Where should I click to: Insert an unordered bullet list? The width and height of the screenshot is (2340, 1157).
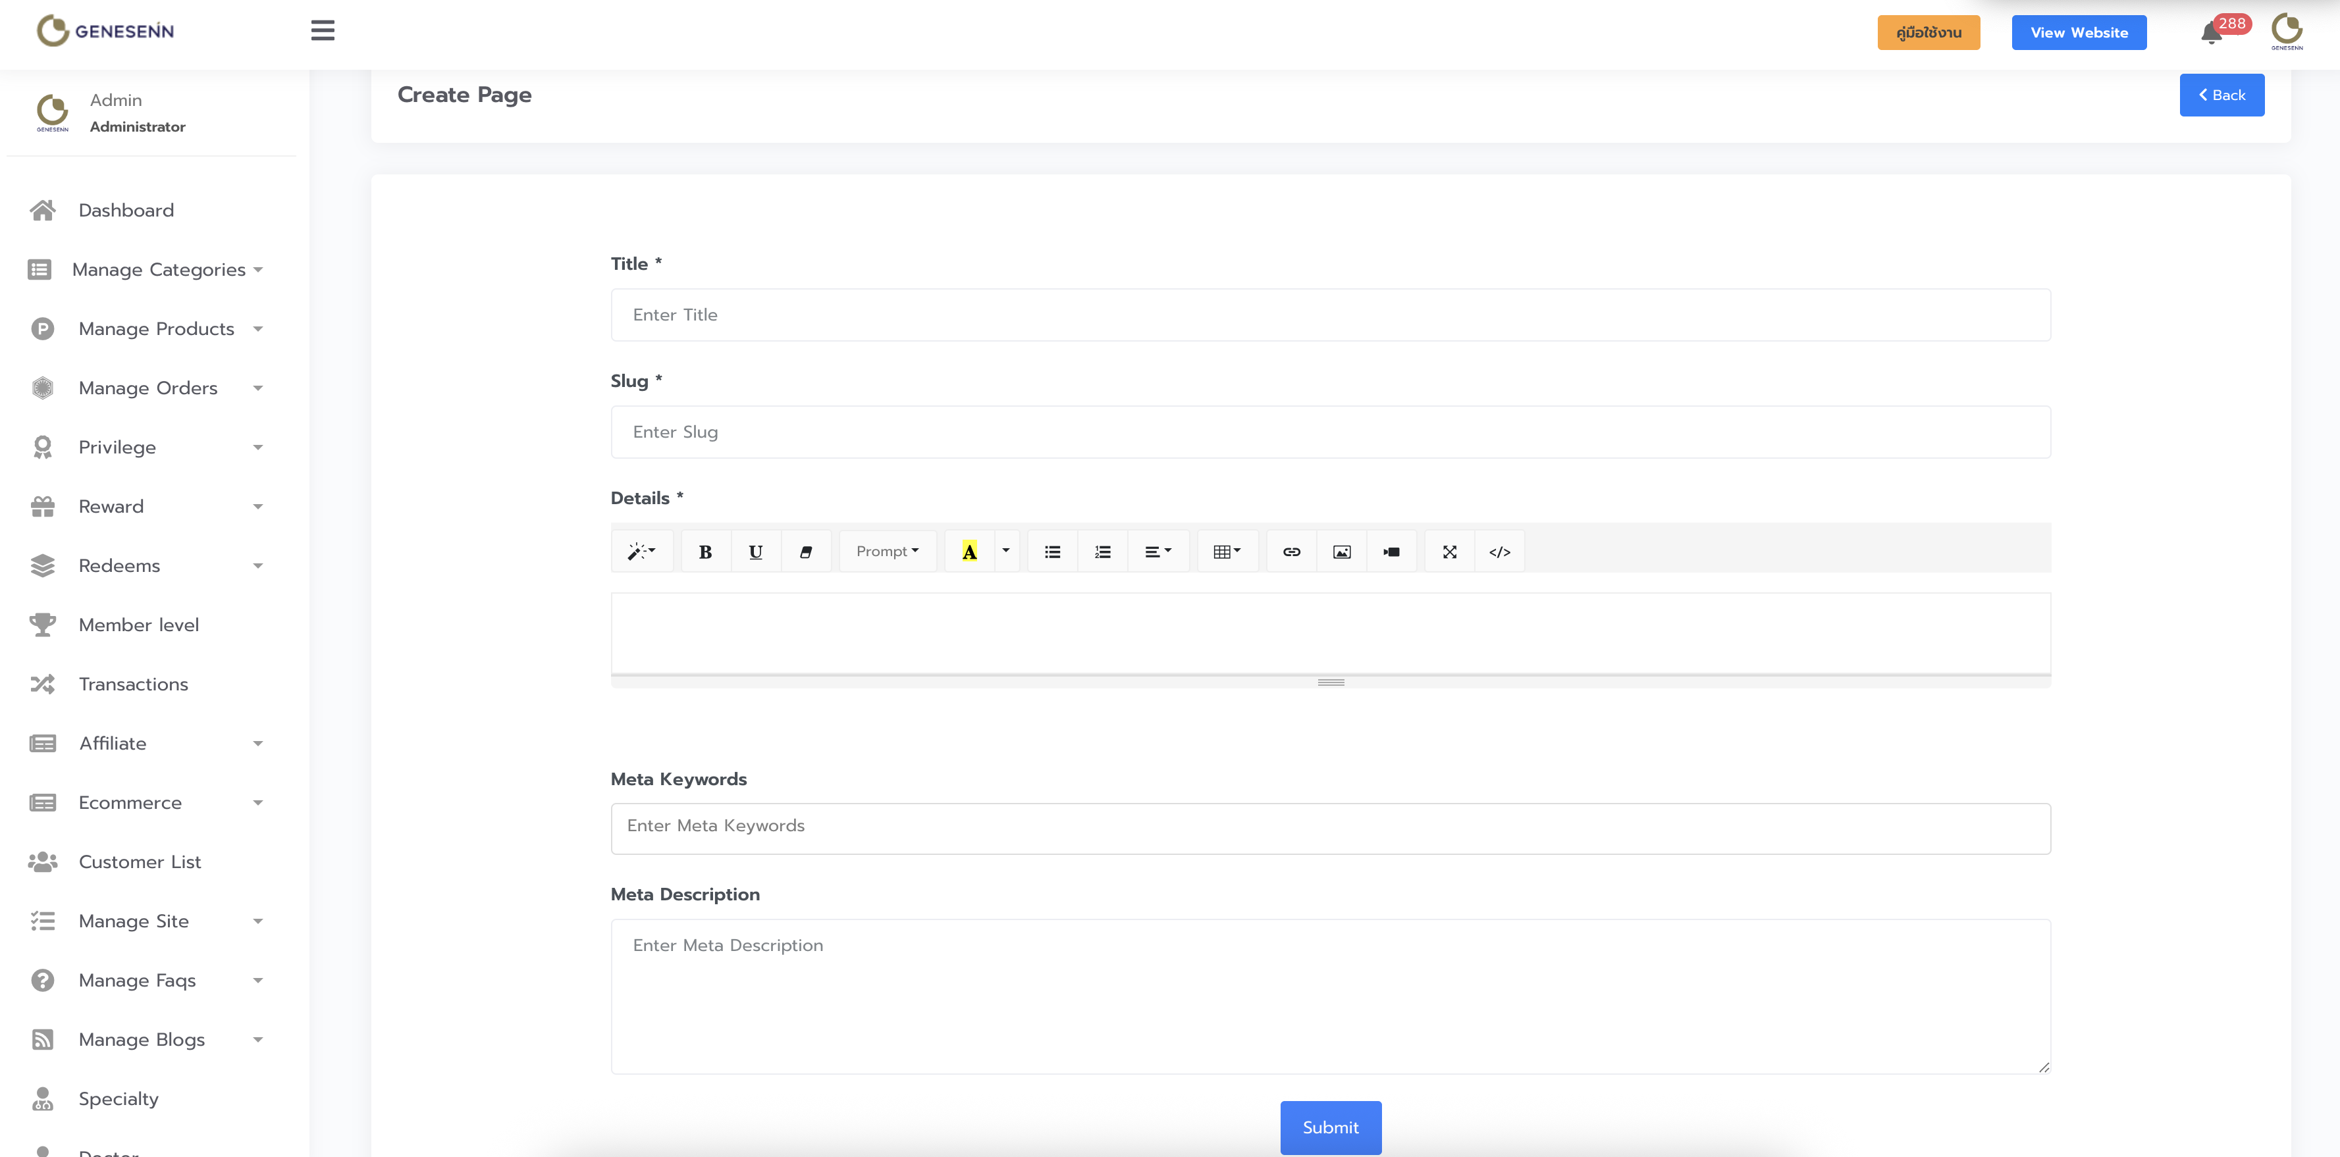(1052, 552)
